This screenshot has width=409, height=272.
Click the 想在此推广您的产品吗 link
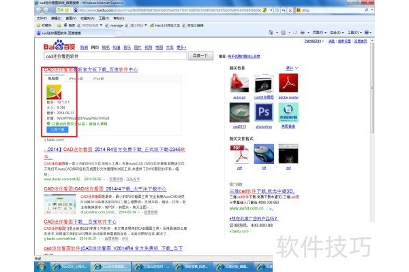click(254, 218)
